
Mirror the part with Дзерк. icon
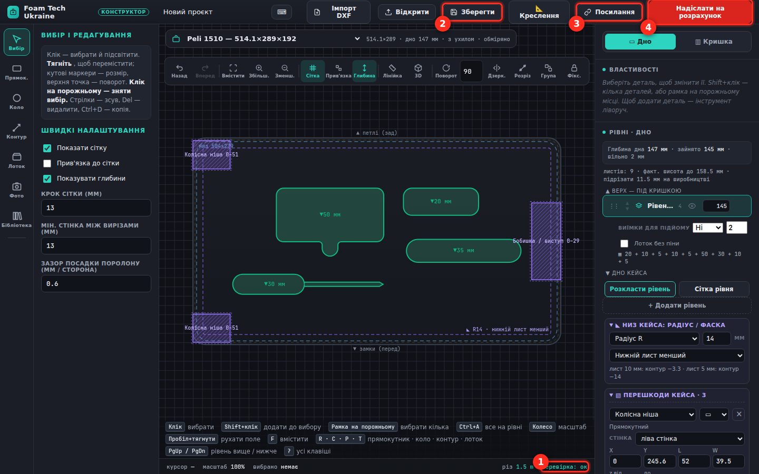pyautogui.click(x=497, y=71)
